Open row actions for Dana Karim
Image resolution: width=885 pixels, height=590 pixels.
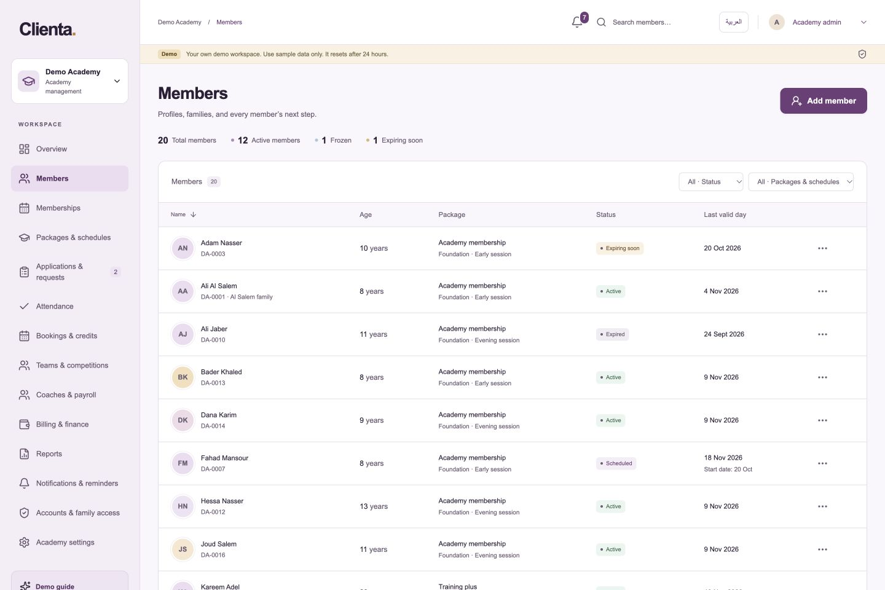pos(822,420)
